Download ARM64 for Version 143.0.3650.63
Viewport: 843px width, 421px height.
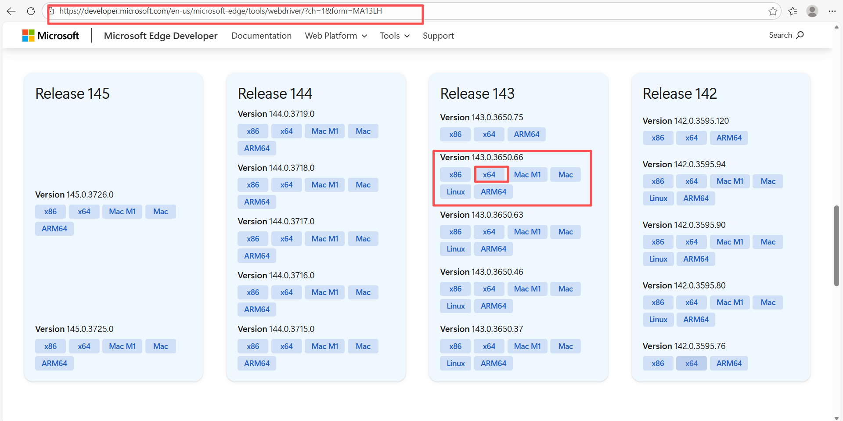pos(494,249)
